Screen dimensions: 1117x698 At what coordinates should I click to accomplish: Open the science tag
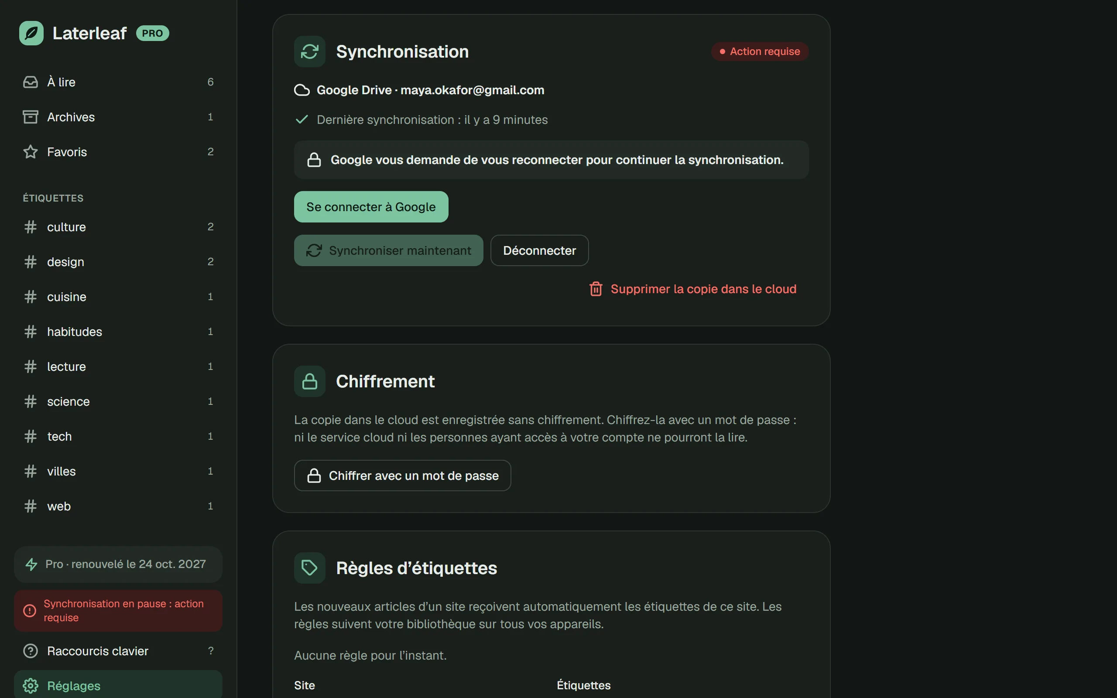pos(118,401)
